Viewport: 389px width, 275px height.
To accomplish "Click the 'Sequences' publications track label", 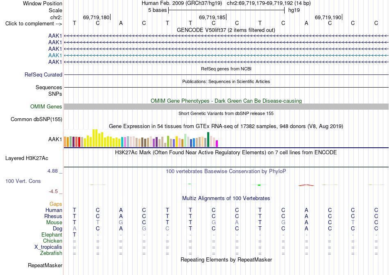I will pos(49,87).
